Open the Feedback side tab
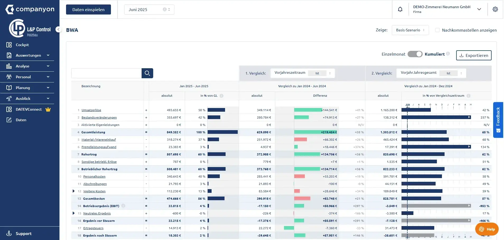The width and height of the screenshot is (504, 240). pos(498,120)
